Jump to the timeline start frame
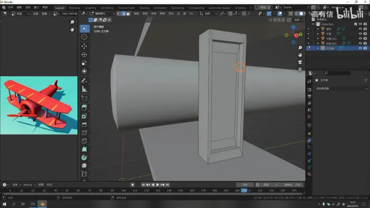Image resolution: width=370 pixels, height=208 pixels. [x=143, y=184]
